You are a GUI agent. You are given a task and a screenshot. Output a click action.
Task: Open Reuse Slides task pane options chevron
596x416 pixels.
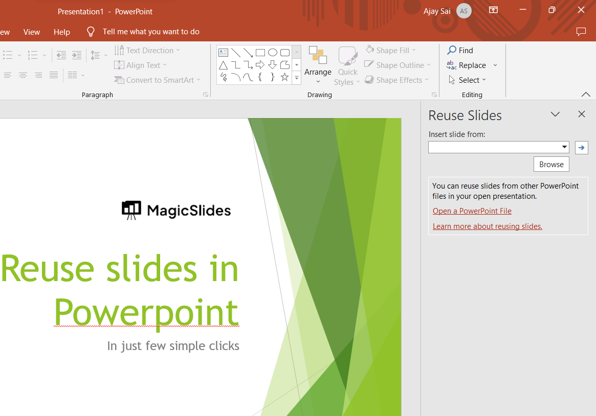coord(555,114)
